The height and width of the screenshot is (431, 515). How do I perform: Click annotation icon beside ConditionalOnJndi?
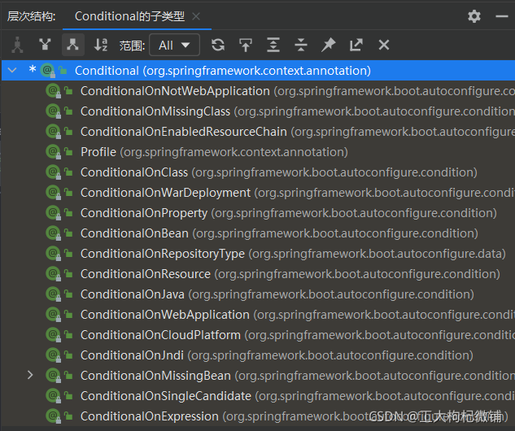(x=53, y=355)
